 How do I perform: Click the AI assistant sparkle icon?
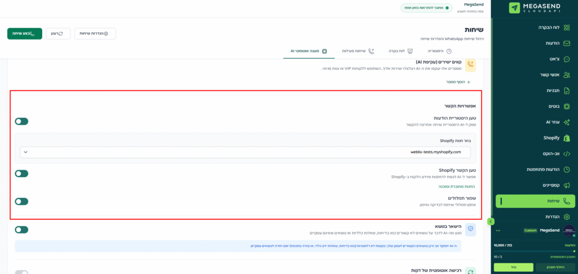click(567, 122)
